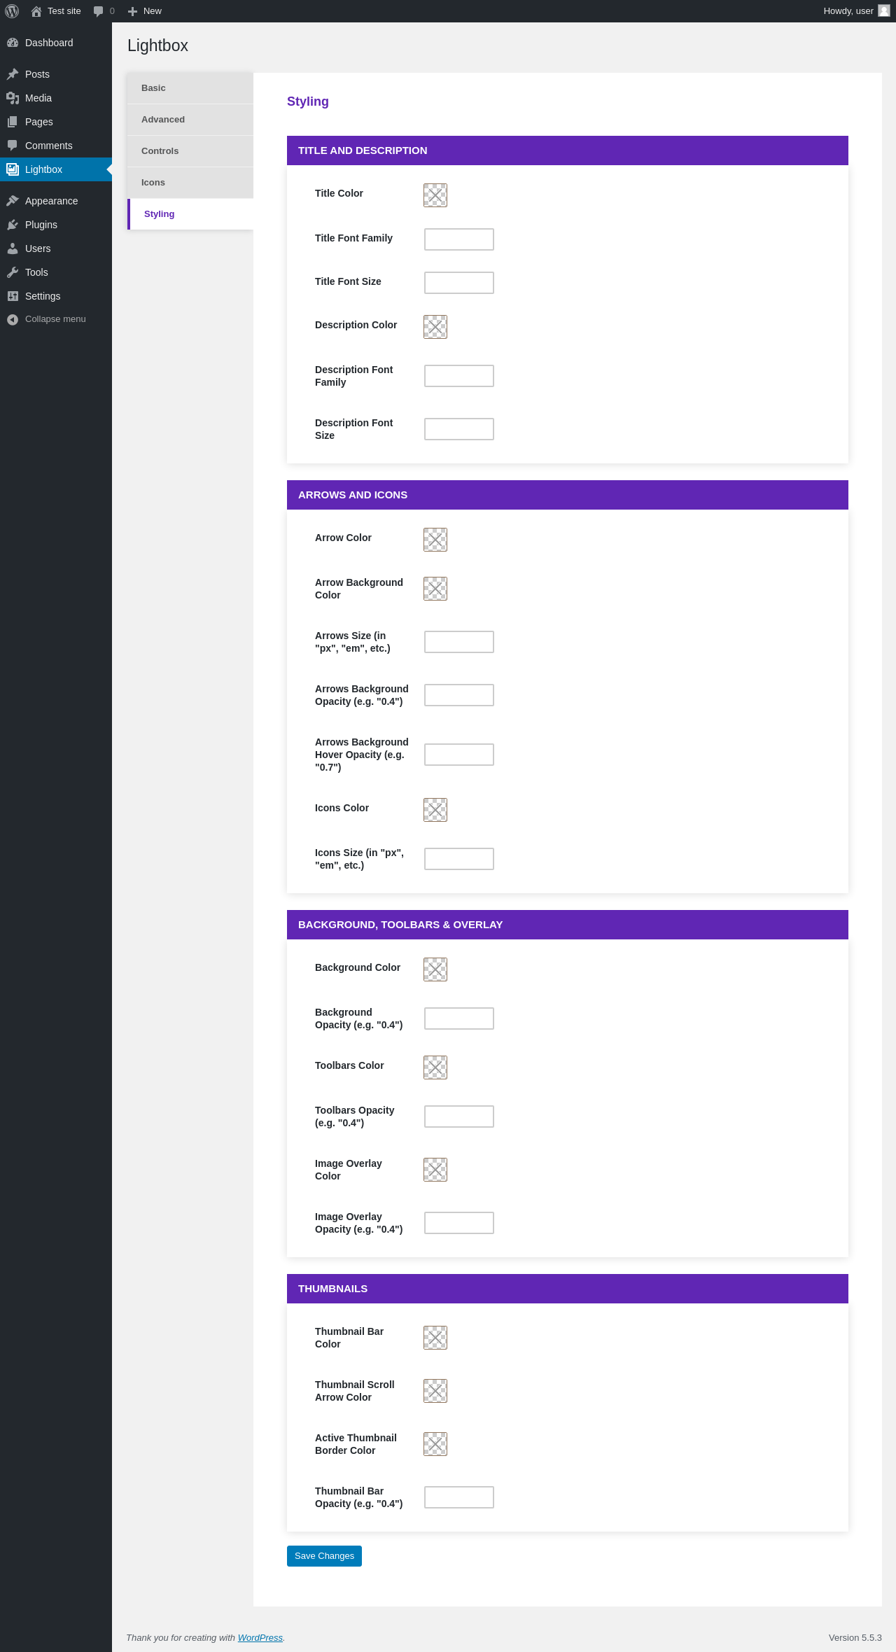Open the Controls tab
This screenshot has height=1652, width=896.
(190, 151)
